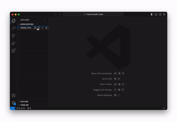Open notifications bell in status bar

(164, 108)
